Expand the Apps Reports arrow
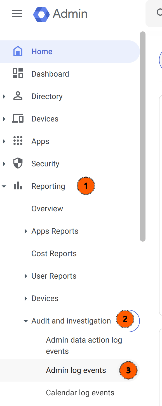 pos(26,231)
